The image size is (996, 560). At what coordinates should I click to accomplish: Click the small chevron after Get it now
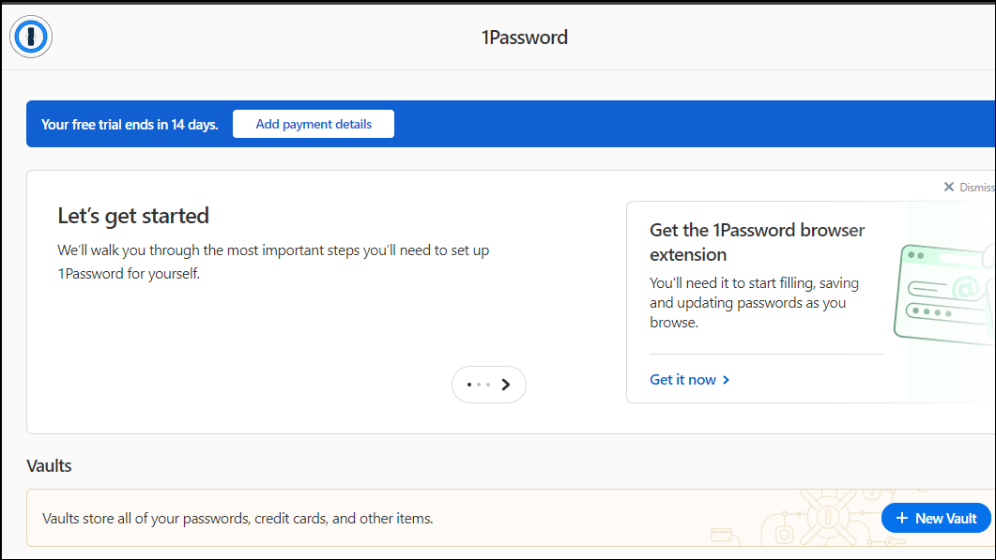(726, 380)
